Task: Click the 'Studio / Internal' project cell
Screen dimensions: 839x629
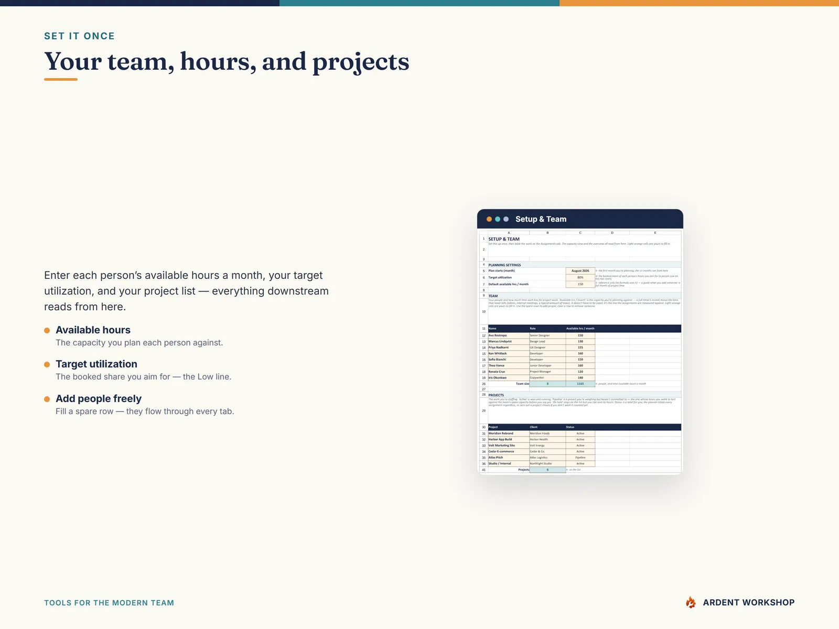Action: (509, 463)
